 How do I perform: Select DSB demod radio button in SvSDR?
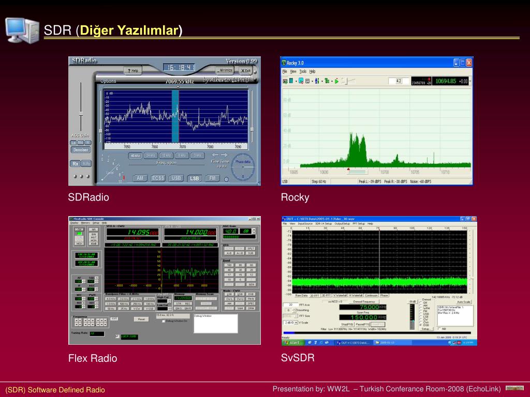coord(420,325)
